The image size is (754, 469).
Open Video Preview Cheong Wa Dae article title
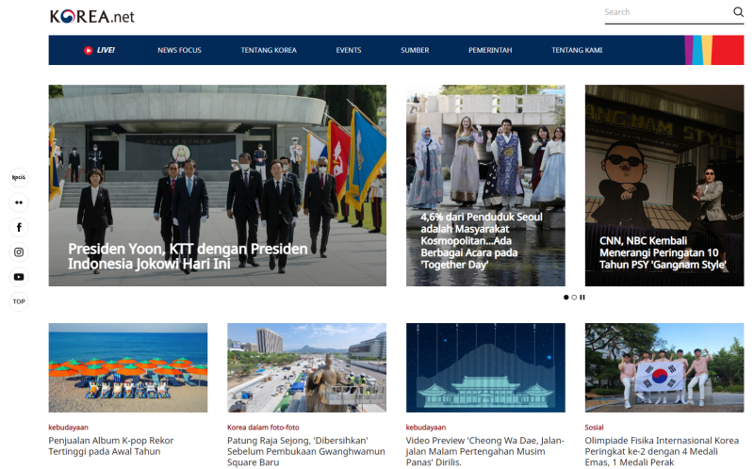pos(484,451)
